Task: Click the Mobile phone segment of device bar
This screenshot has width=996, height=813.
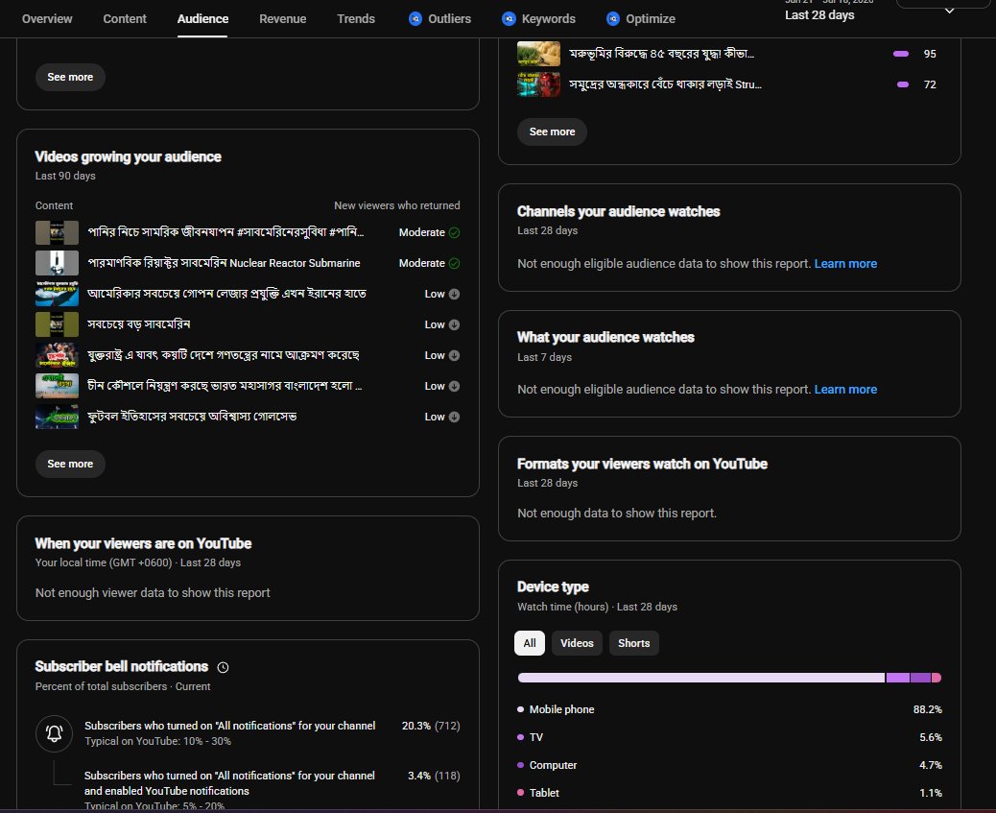Action: click(701, 678)
